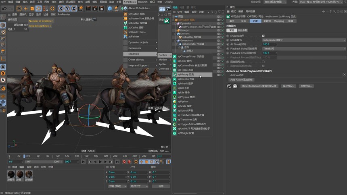Click the round P preset icon
Viewport: 347px width, 195px height.
coord(229,86)
